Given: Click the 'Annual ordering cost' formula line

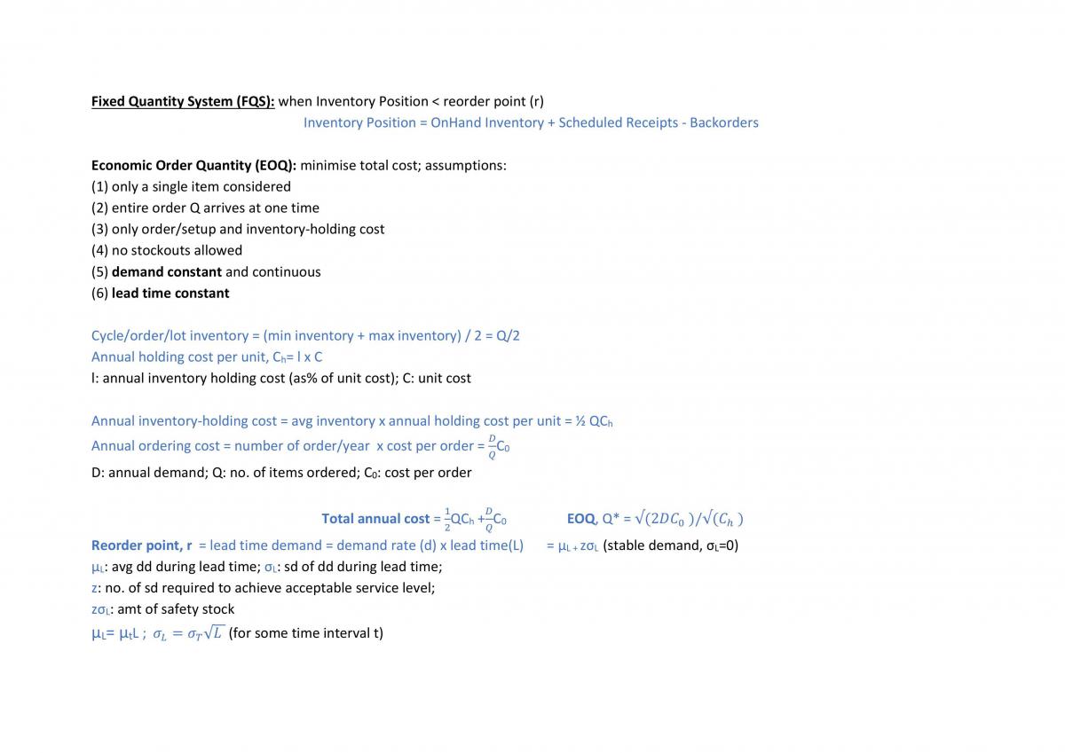Looking at the screenshot, I should (x=301, y=446).
